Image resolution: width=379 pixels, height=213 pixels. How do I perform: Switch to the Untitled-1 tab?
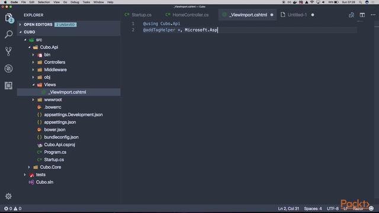297,15
